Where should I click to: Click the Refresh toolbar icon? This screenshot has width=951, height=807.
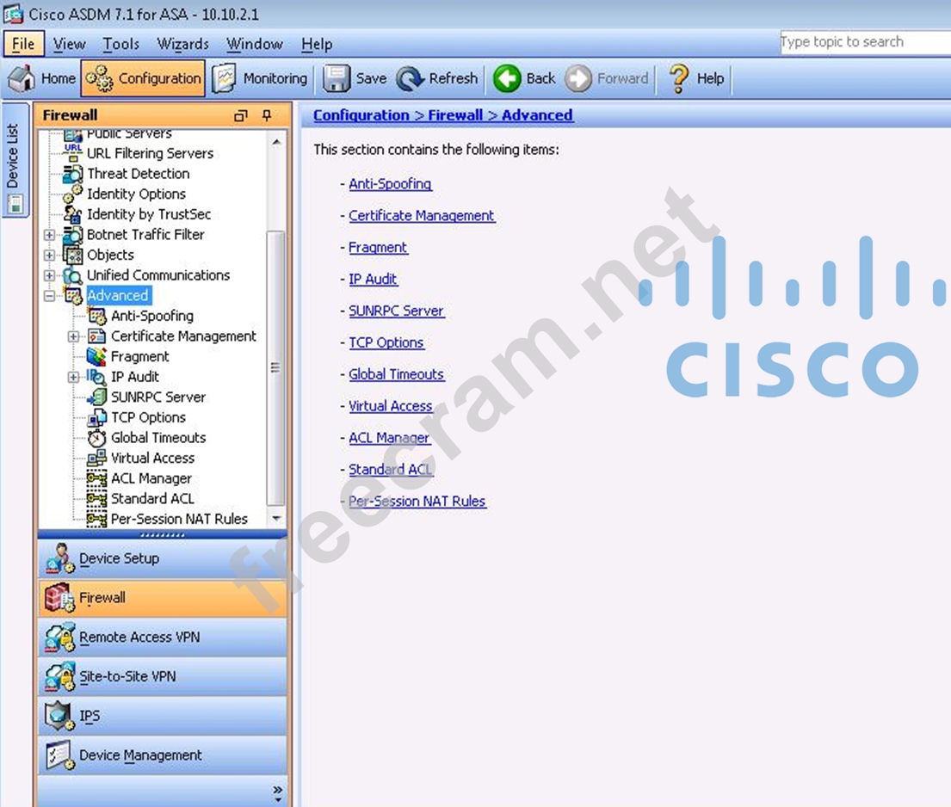(410, 78)
